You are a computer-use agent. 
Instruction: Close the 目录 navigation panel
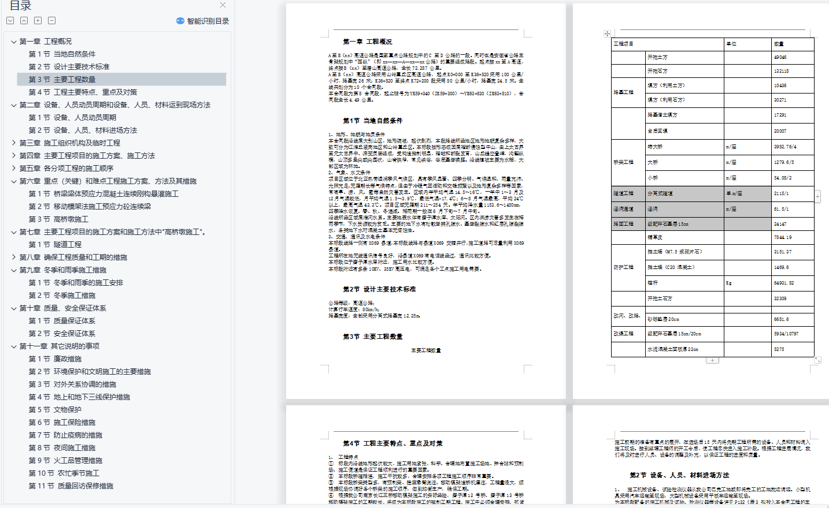coord(223,5)
